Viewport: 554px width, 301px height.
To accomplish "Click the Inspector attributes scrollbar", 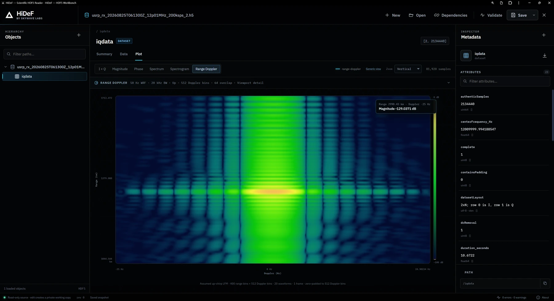I will click(552, 116).
